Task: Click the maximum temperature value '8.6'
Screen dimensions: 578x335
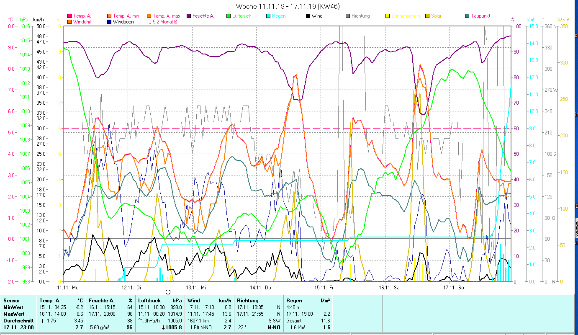Action: click(x=80, y=314)
